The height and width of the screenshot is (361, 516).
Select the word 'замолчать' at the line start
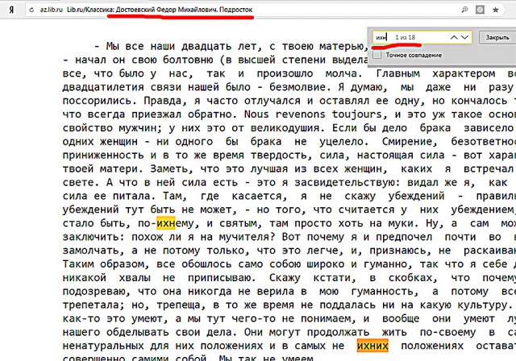(x=91, y=251)
